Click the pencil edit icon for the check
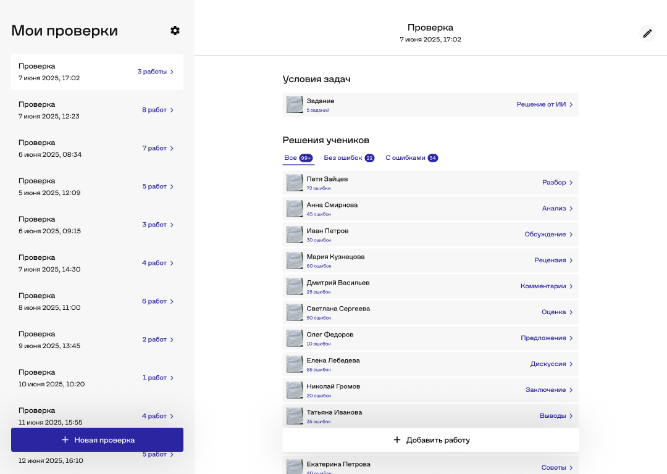Image resolution: width=667 pixels, height=474 pixels. 647,33
